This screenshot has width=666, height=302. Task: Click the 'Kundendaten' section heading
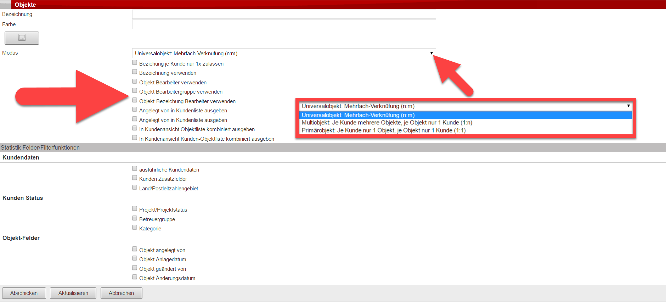[21, 157]
